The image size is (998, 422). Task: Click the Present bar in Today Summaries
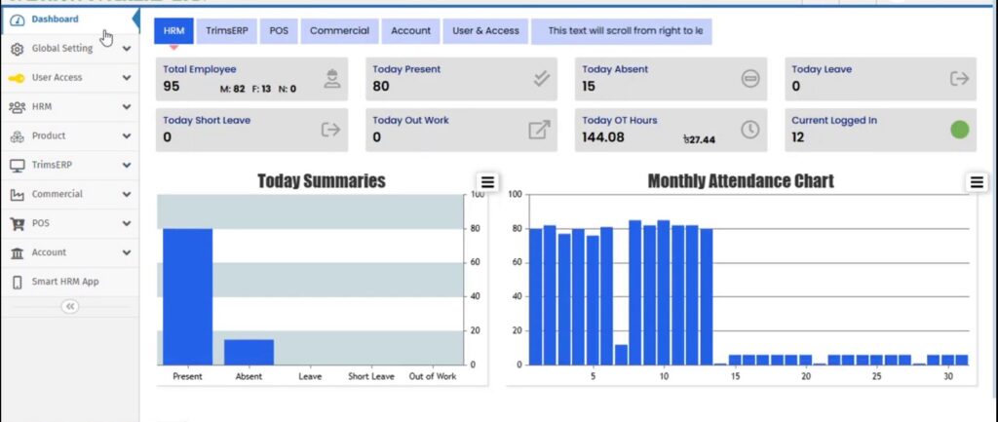click(x=187, y=296)
